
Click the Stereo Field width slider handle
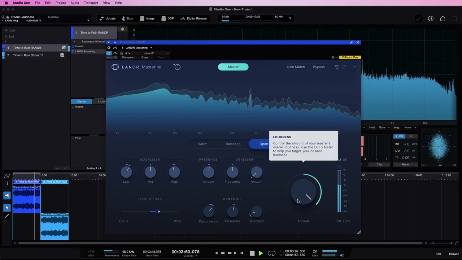click(159, 212)
